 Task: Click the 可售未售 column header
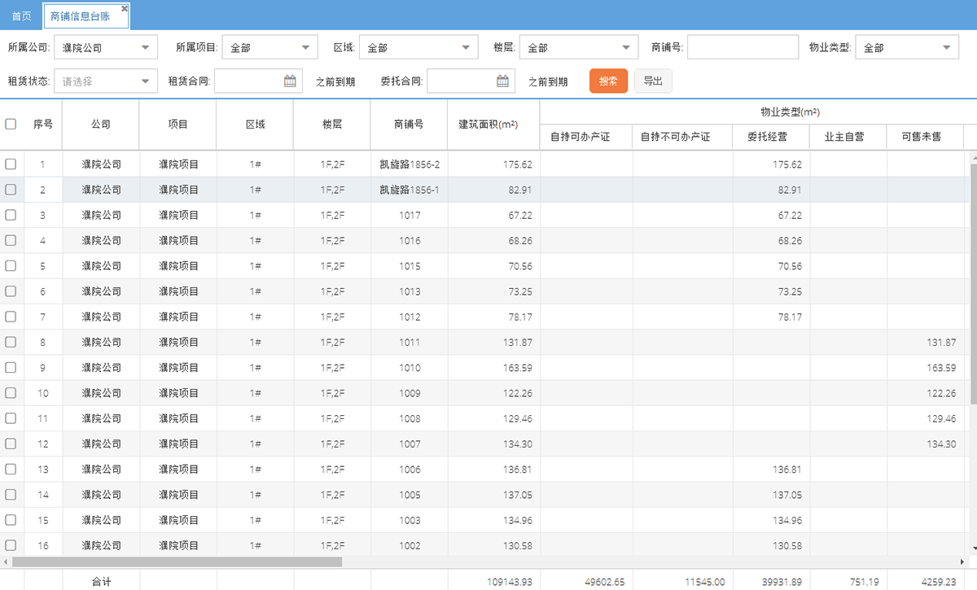point(925,137)
